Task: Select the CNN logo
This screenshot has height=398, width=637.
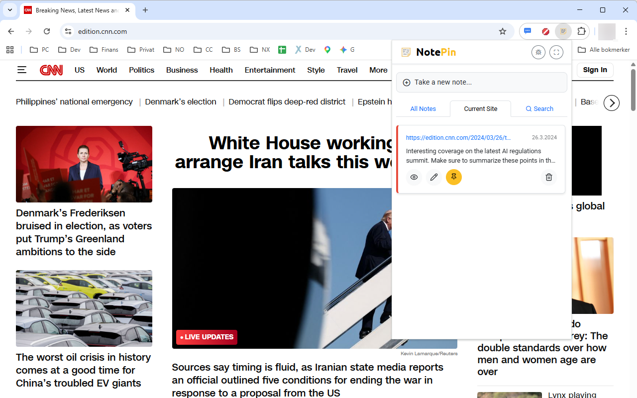Action: coord(51,70)
